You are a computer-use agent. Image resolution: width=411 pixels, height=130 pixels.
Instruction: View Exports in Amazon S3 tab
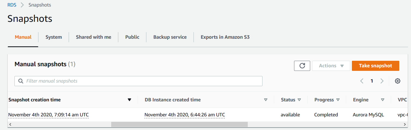tap(225, 37)
